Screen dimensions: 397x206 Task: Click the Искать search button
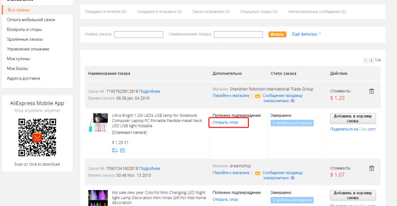[x=277, y=34]
